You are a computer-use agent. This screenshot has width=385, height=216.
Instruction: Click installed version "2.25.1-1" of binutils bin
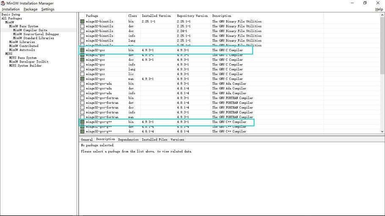click(x=148, y=22)
